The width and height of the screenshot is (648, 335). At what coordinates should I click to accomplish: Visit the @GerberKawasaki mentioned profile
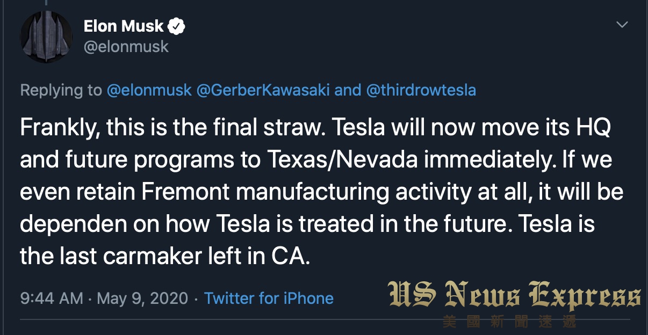click(x=263, y=90)
